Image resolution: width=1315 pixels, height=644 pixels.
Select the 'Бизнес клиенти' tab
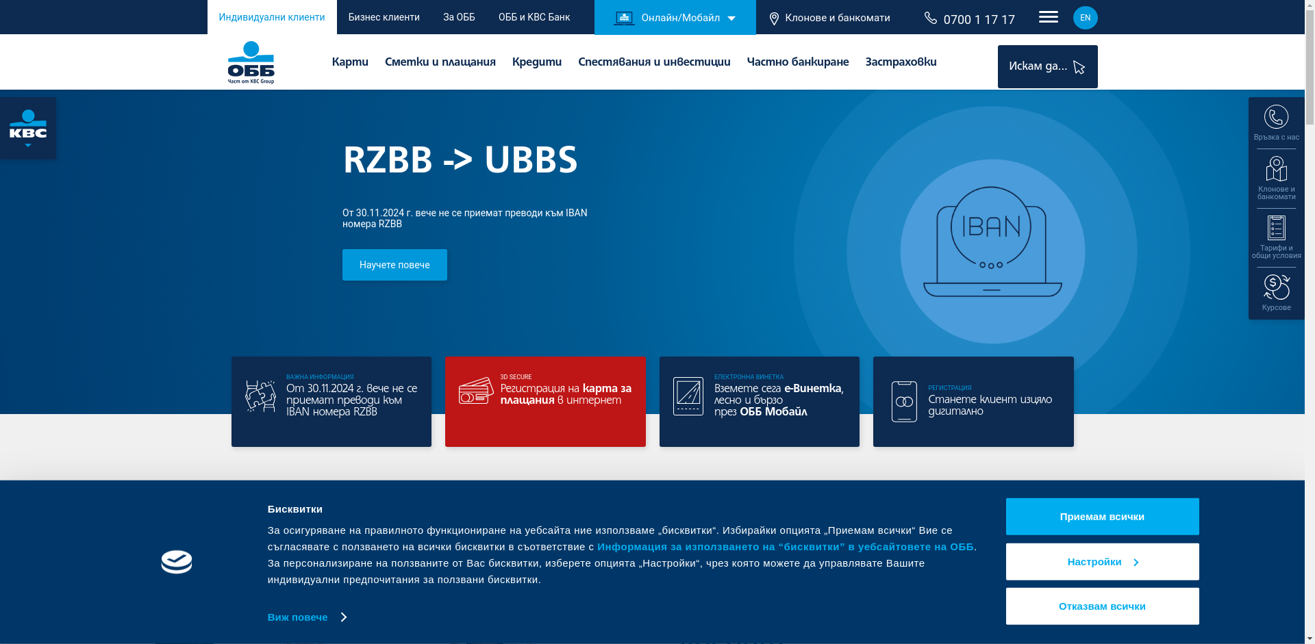384,17
